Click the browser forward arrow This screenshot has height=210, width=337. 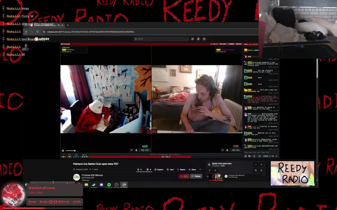point(32,32)
